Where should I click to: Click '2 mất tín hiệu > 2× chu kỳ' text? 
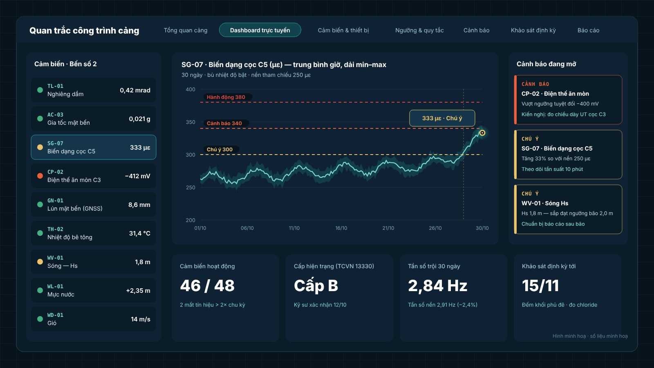pyautogui.click(x=213, y=305)
